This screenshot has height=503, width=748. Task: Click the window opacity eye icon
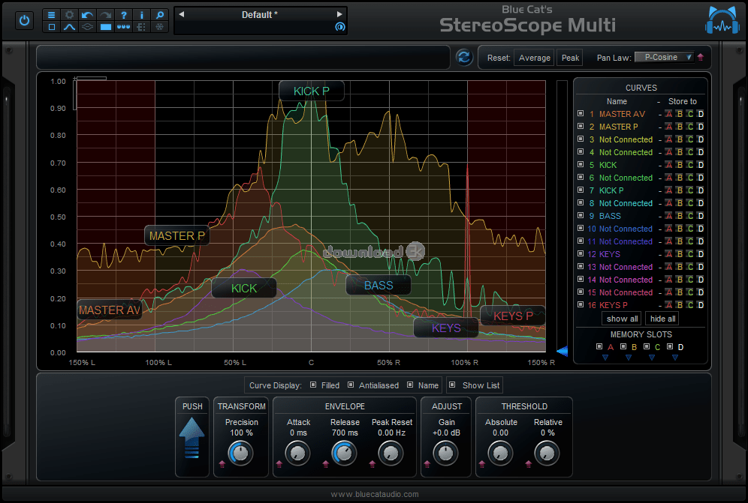(x=87, y=27)
